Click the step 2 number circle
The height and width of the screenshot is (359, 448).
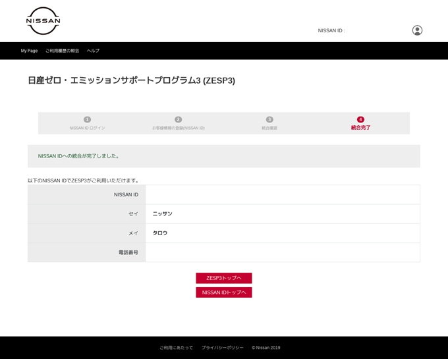[x=178, y=119]
